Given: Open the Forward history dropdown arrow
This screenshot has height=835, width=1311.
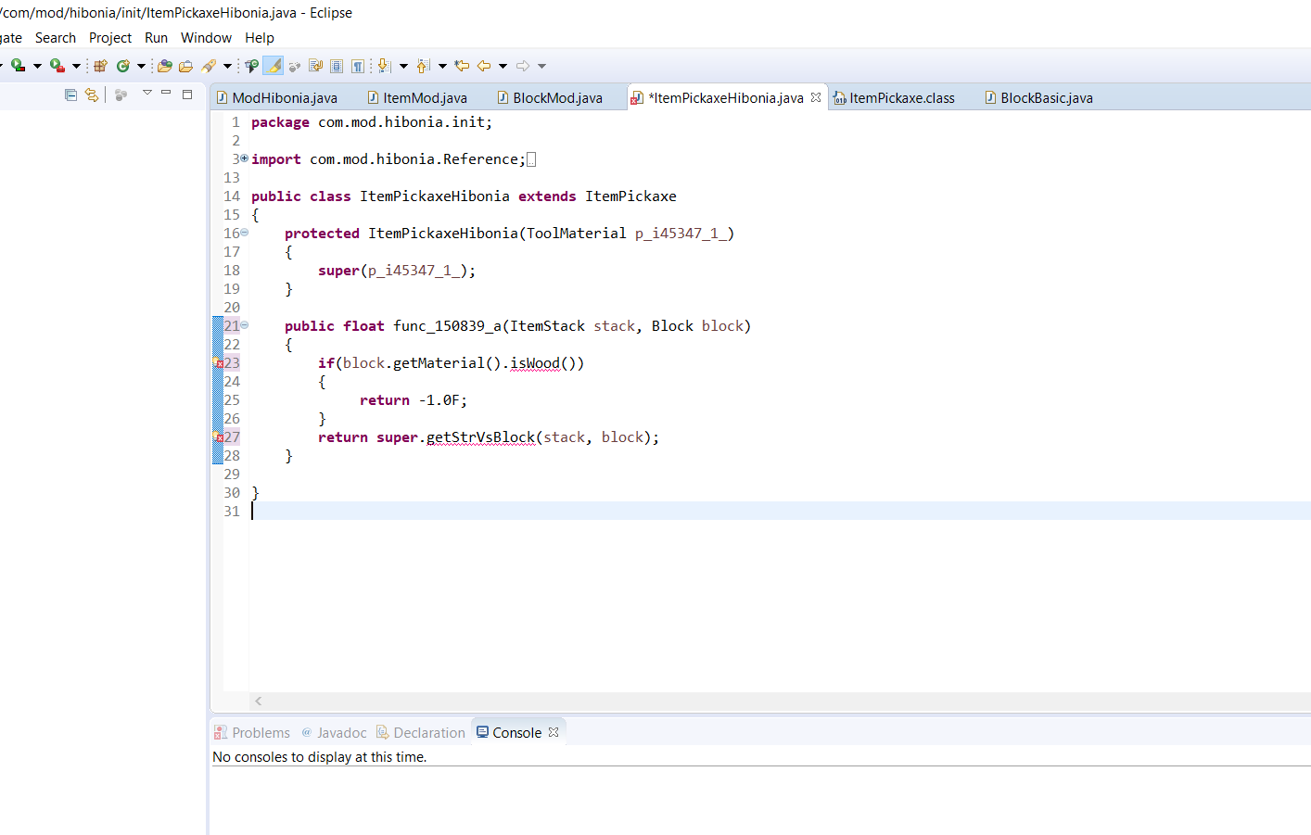Looking at the screenshot, I should (x=541, y=66).
